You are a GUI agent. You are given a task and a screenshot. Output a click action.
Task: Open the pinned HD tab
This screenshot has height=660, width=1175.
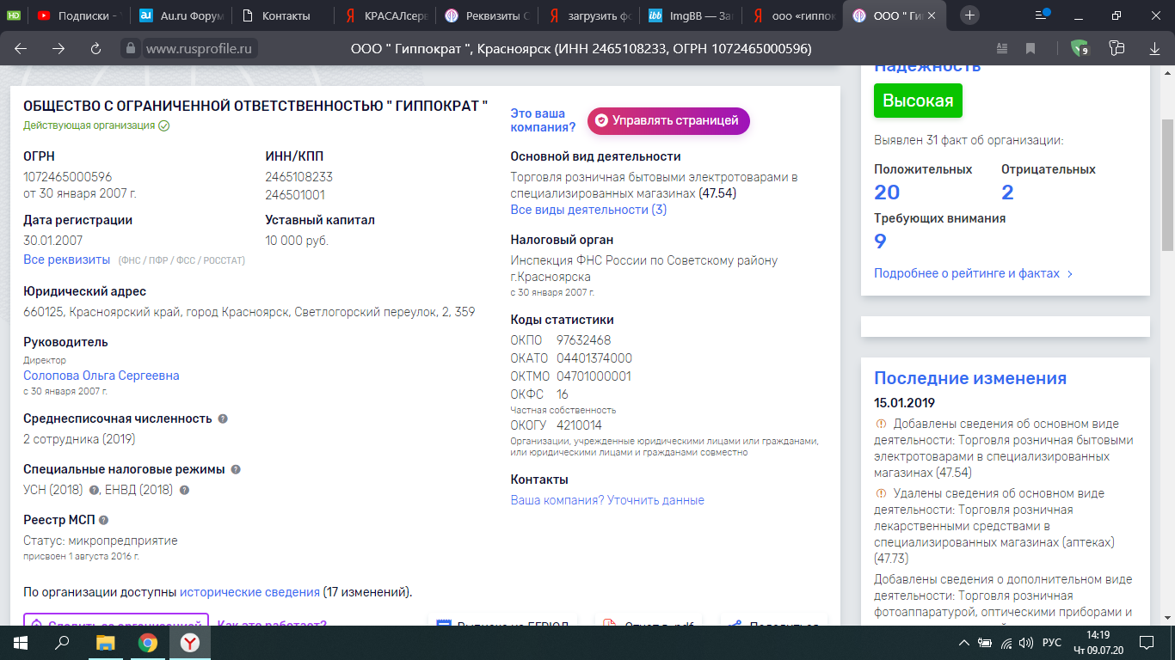coord(13,15)
